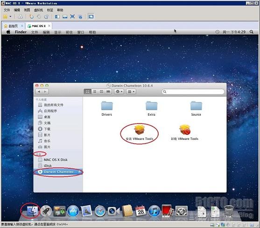Select 音乐 in Finder sidebar
Viewport: 260px width, 228px height.
(58, 141)
